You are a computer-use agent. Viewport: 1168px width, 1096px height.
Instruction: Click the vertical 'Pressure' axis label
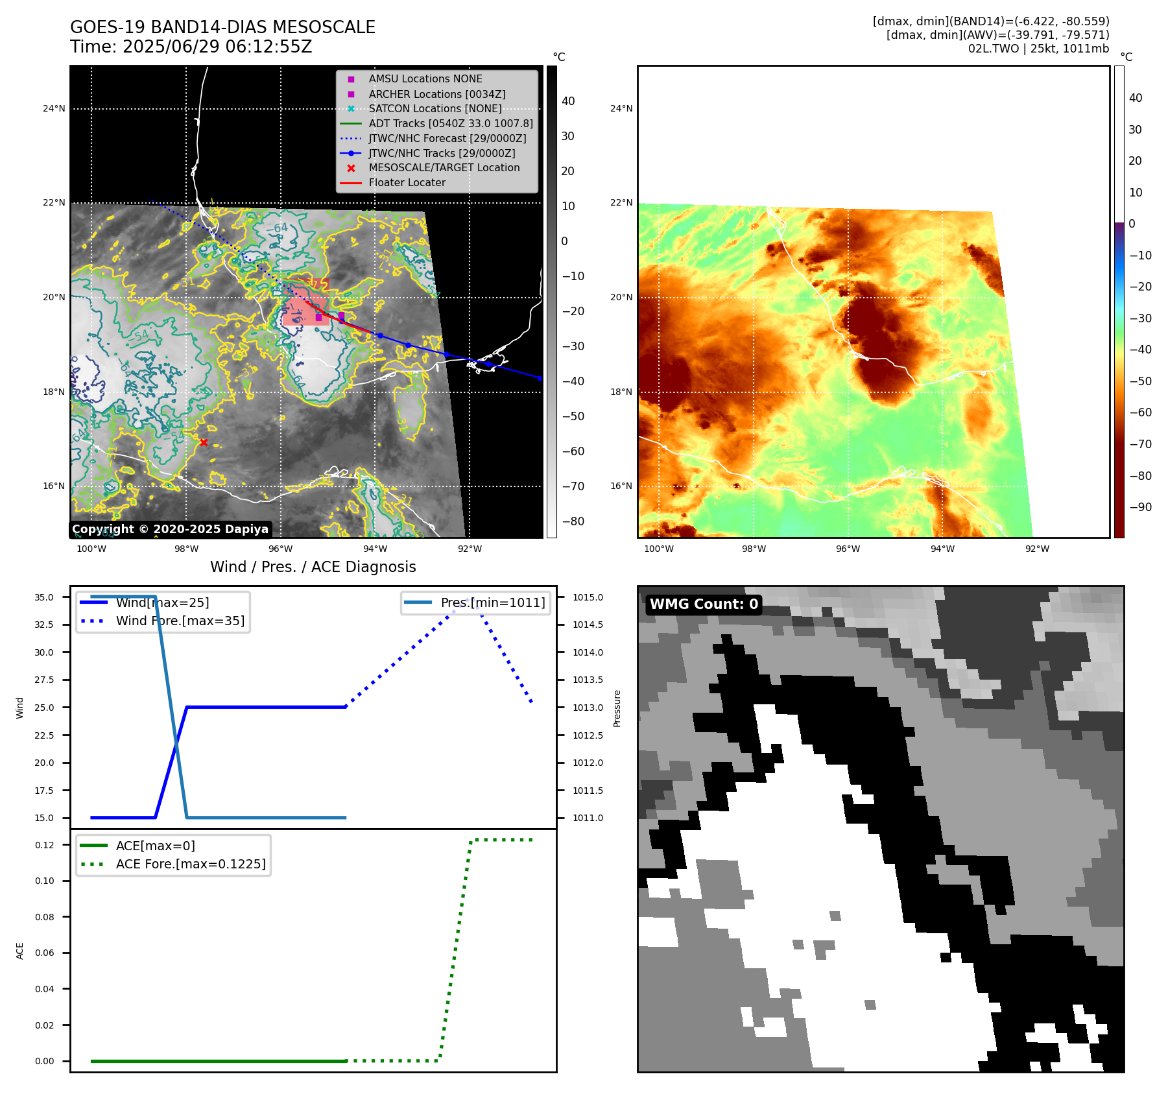coord(617,708)
